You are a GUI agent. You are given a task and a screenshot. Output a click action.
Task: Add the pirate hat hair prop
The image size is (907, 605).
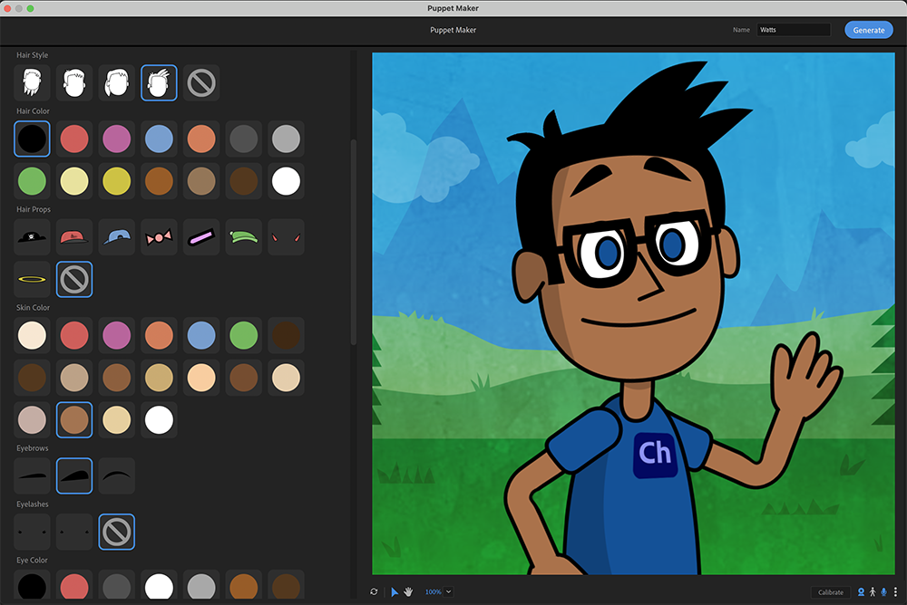point(32,237)
